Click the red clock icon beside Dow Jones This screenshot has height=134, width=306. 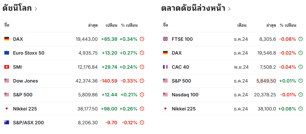tap(142, 81)
